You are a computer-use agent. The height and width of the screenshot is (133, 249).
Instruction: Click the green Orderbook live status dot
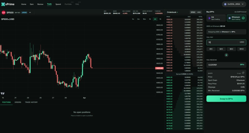tap(177, 12)
